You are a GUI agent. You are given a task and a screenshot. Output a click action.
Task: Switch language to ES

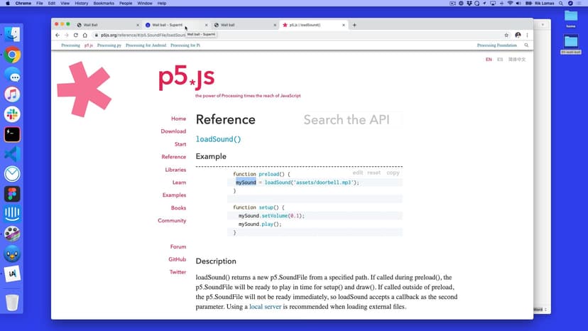click(500, 60)
